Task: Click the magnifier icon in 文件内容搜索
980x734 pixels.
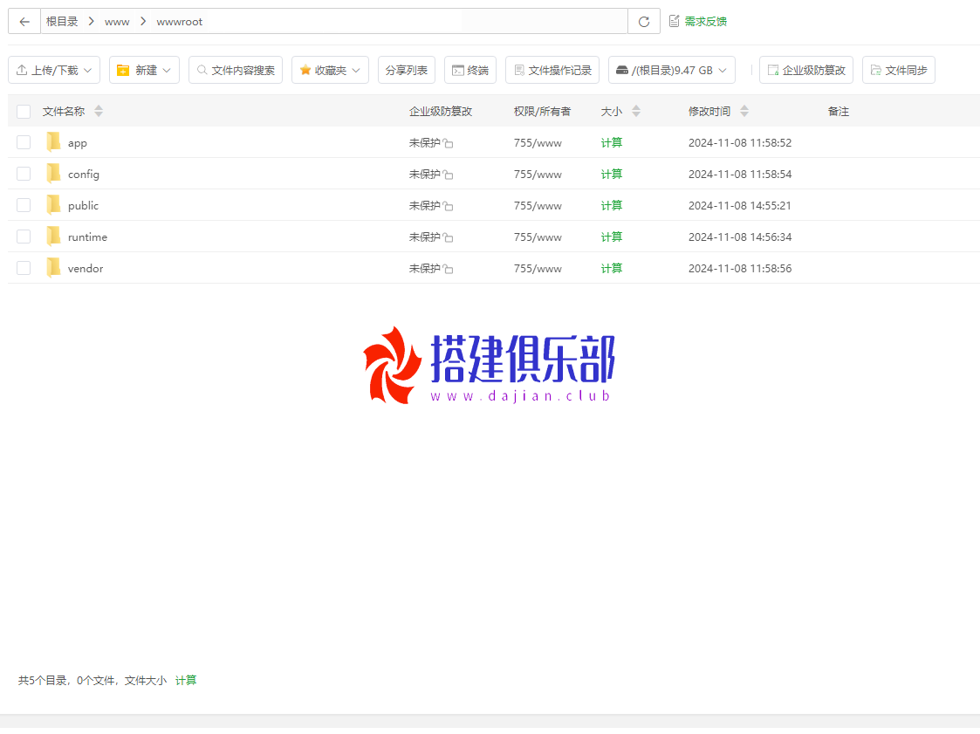Action: point(202,70)
